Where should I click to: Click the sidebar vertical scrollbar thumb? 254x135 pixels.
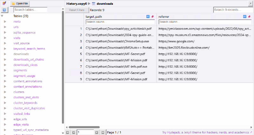click(63, 67)
